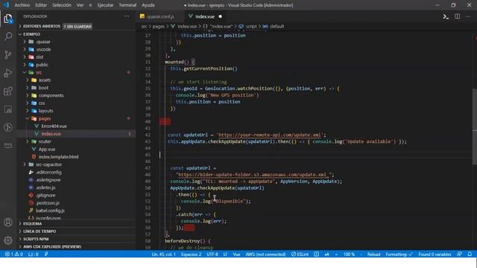The height and width of the screenshot is (268, 477).
Task: Expand the dist folder
Action: (x=40, y=57)
